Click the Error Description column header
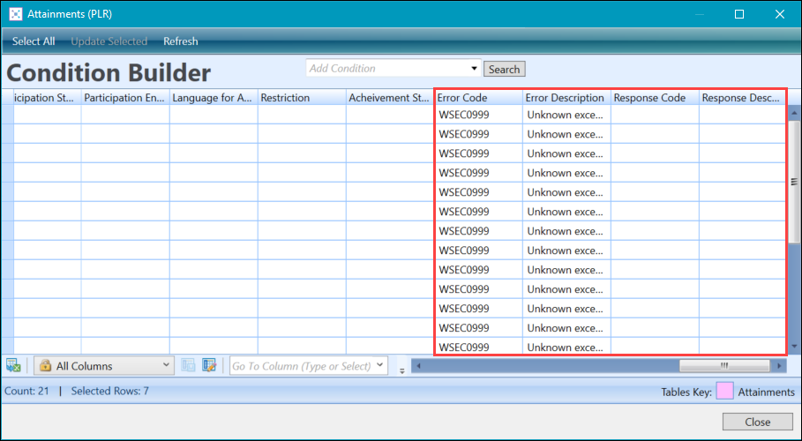 tap(566, 98)
